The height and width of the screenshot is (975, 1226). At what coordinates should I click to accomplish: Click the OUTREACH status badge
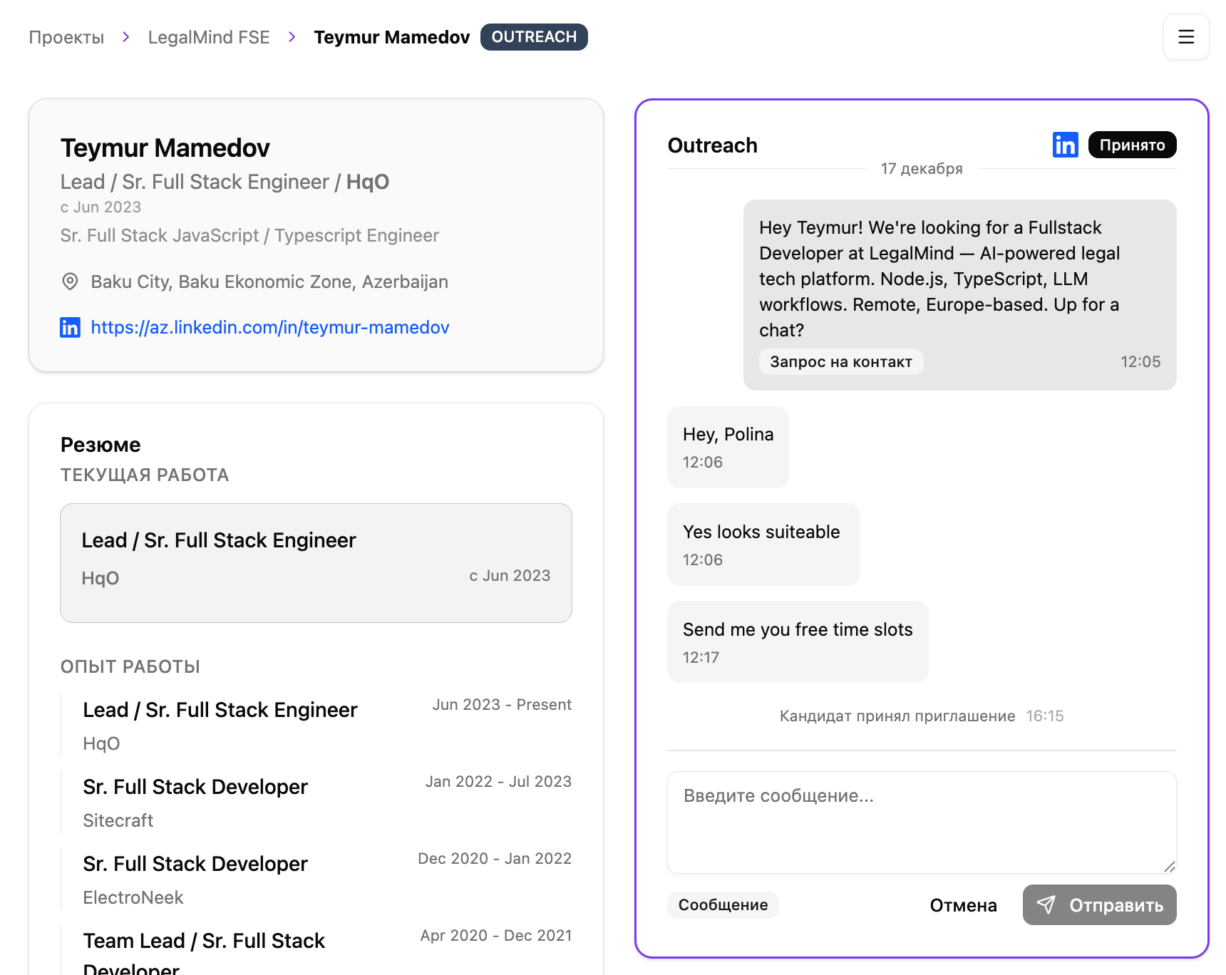click(x=534, y=37)
